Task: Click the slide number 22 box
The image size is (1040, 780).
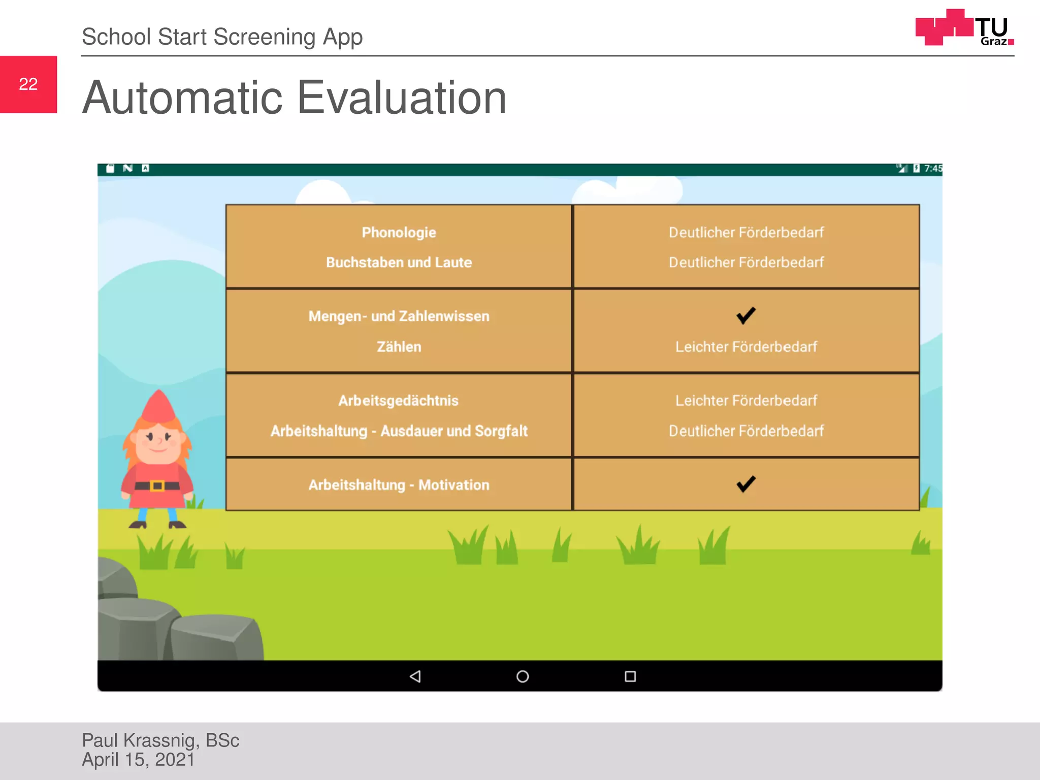Action: (x=28, y=84)
